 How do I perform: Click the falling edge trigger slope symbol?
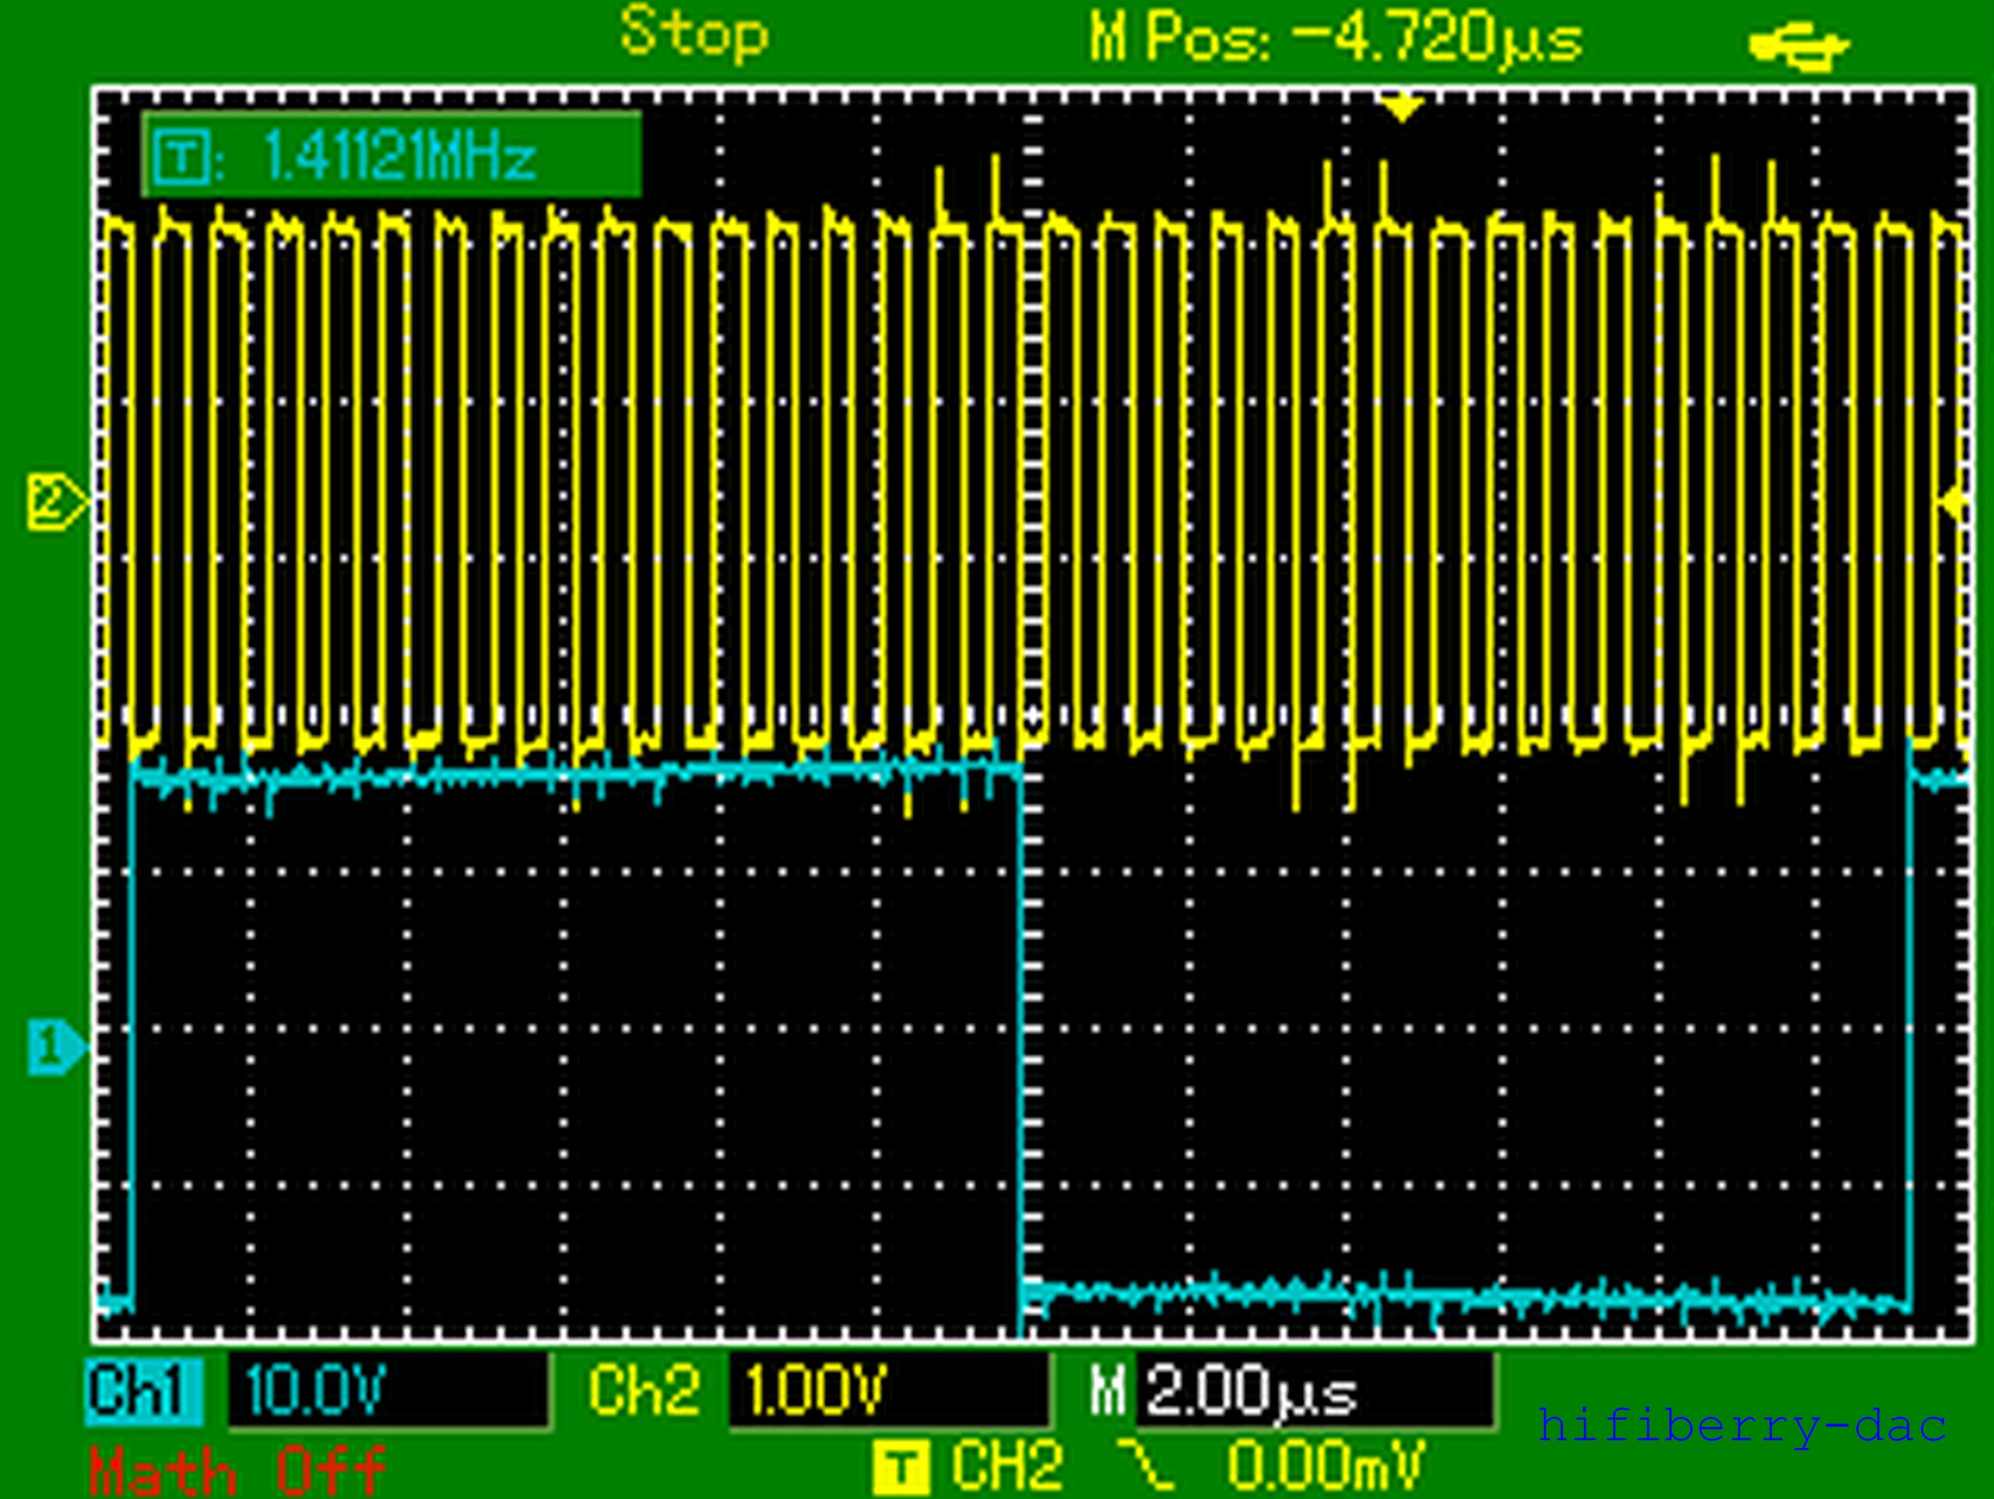tap(1147, 1466)
